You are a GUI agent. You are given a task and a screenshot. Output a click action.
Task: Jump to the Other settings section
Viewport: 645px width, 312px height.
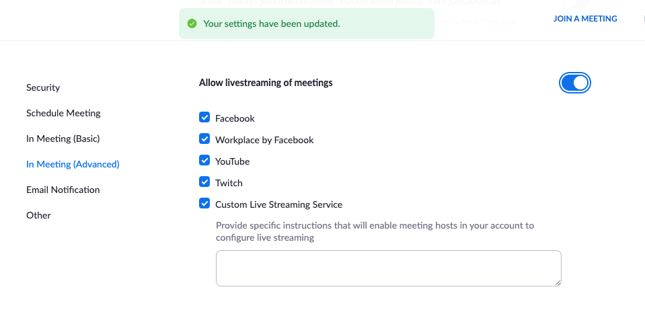point(38,215)
